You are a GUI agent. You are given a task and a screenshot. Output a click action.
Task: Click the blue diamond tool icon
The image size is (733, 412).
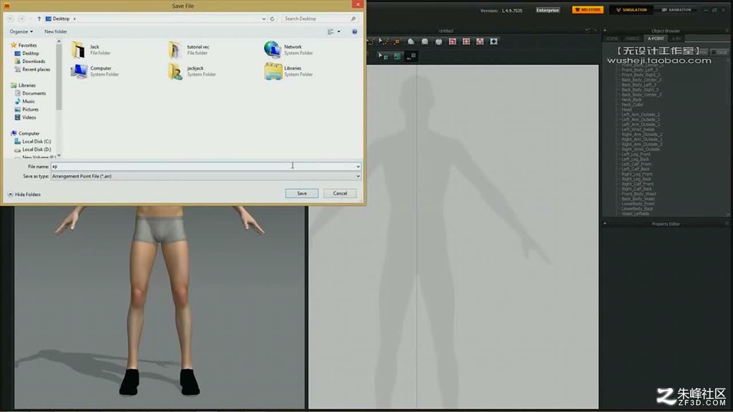[x=493, y=41]
